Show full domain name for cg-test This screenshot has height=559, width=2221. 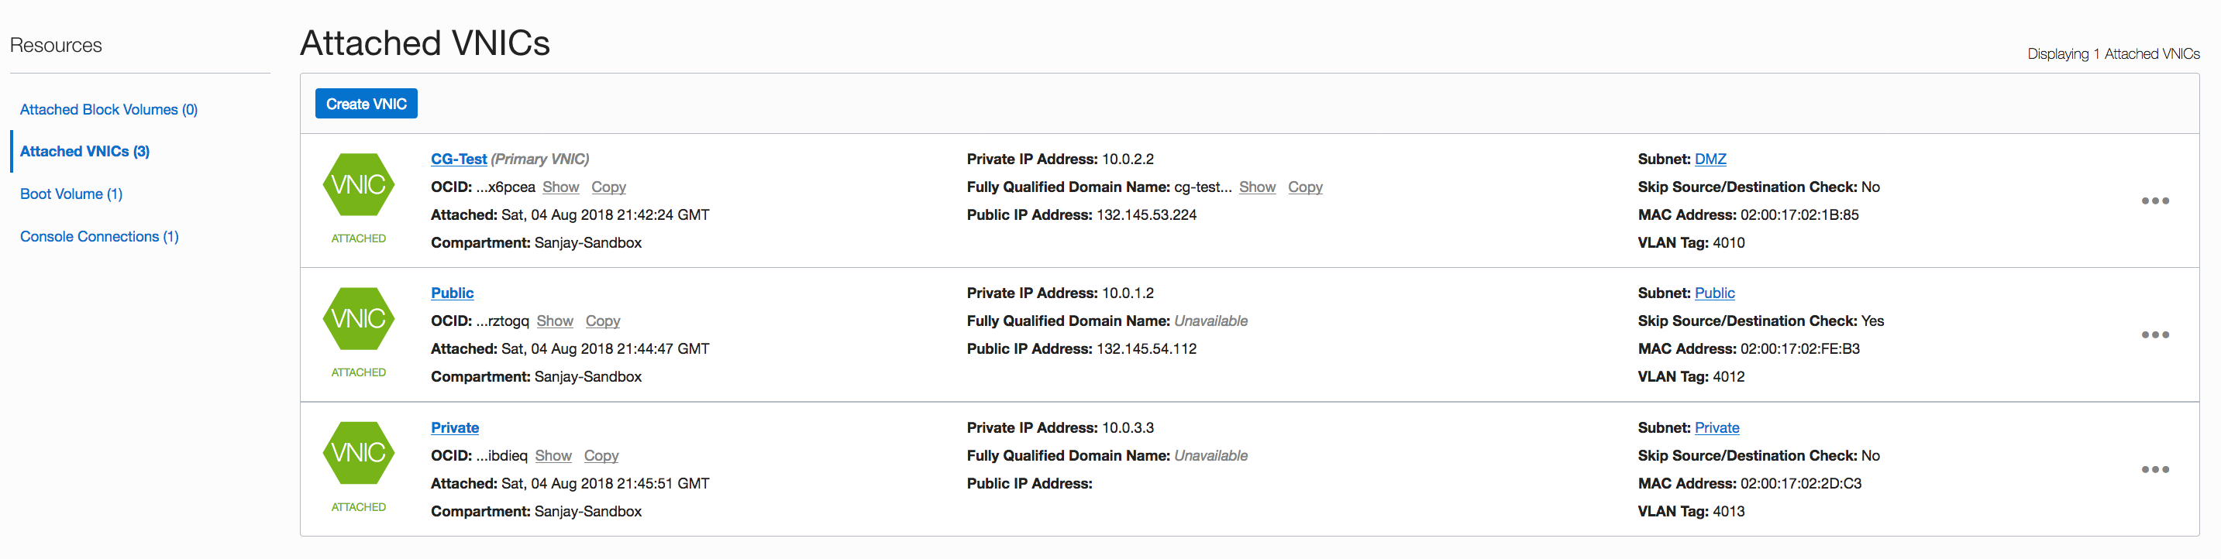coord(1257,187)
